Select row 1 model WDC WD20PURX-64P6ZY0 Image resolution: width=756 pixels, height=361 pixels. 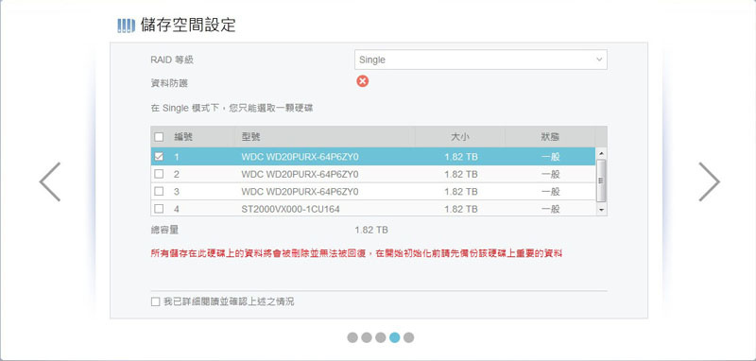point(300,157)
